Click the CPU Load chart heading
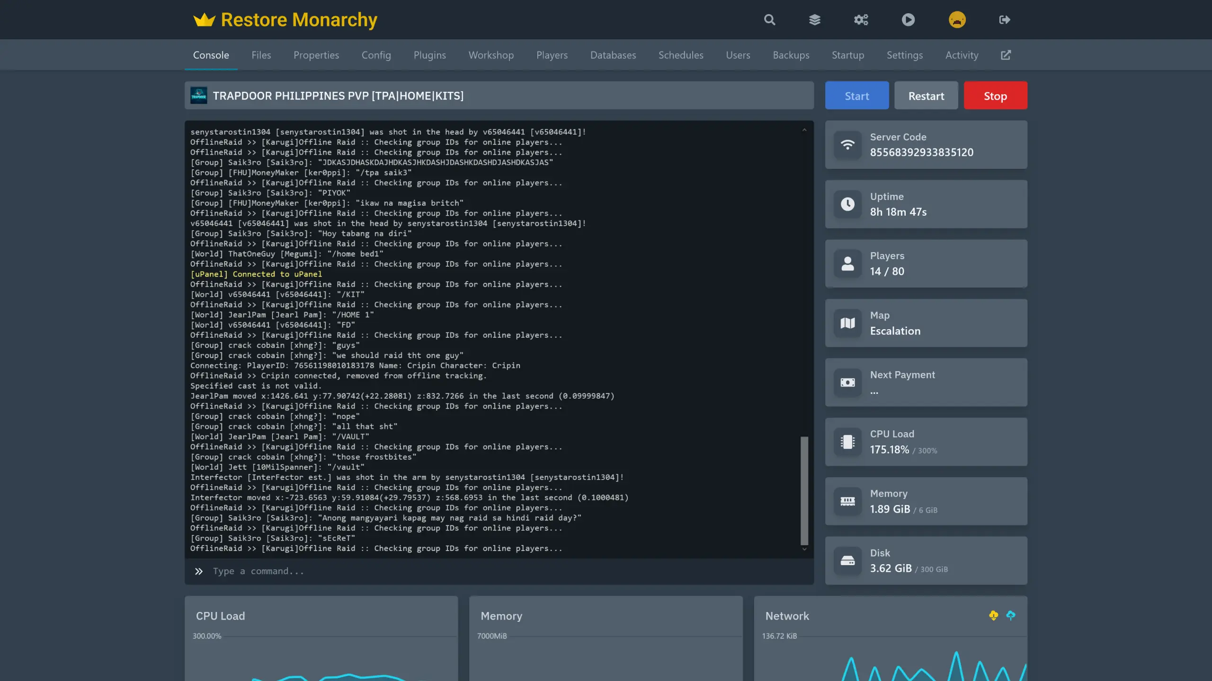The image size is (1212, 681). click(220, 616)
